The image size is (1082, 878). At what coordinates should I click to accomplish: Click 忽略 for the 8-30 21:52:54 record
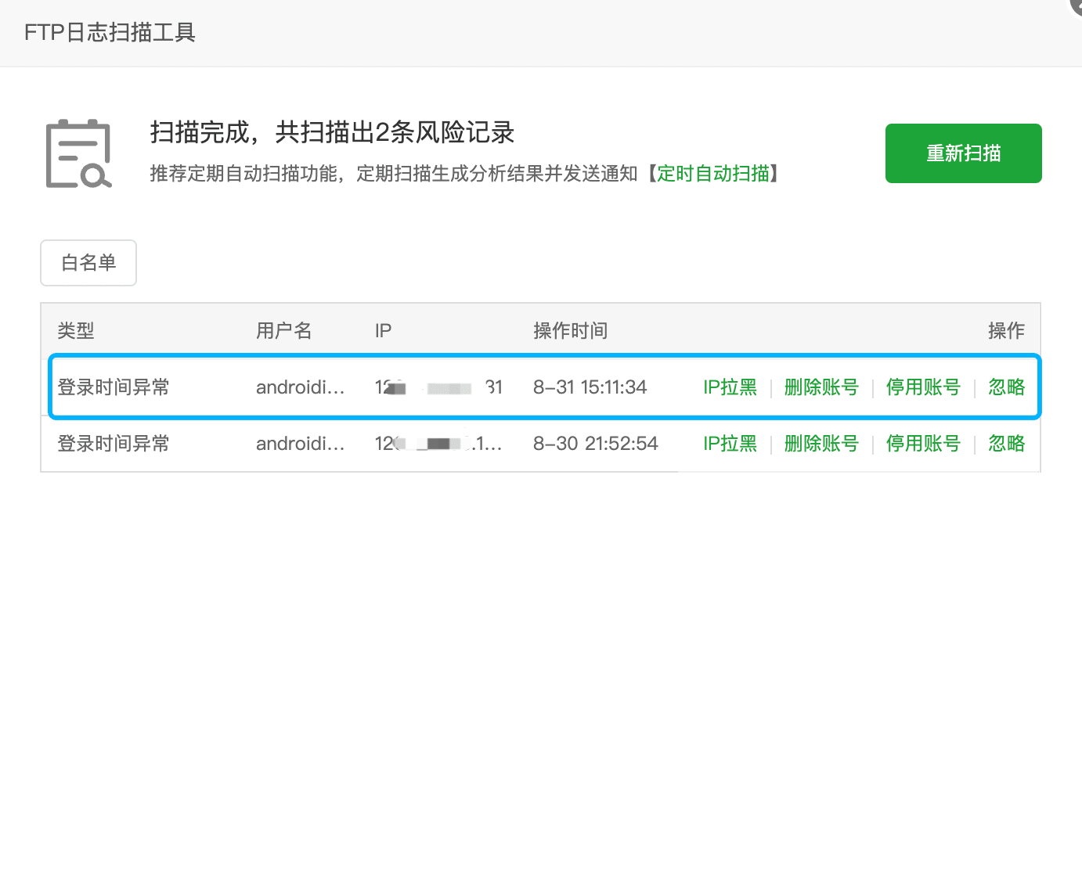1006,444
